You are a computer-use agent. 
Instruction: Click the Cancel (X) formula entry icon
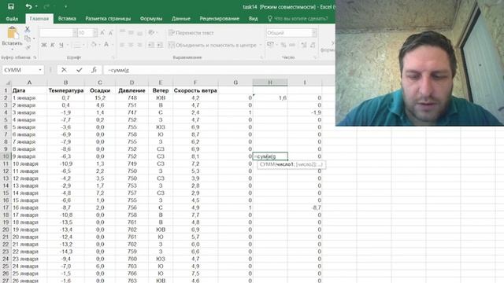pos(64,70)
